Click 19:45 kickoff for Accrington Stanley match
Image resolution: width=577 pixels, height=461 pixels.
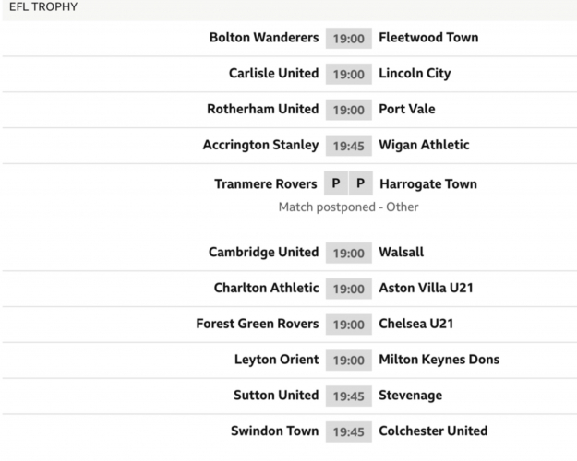pos(348,145)
